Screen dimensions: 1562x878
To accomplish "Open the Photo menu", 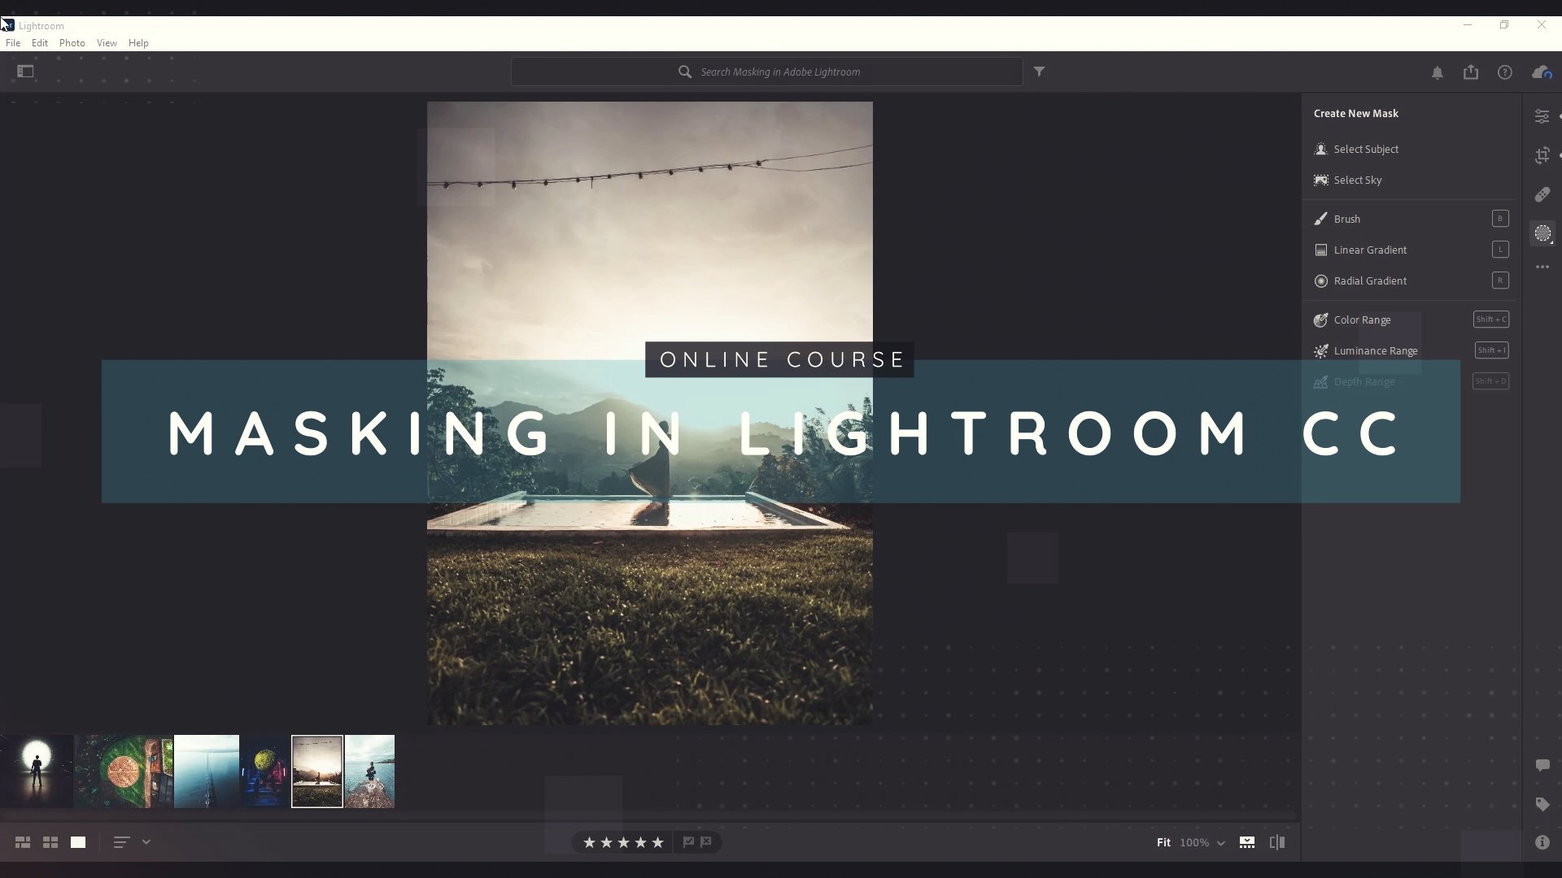I will tap(72, 43).
